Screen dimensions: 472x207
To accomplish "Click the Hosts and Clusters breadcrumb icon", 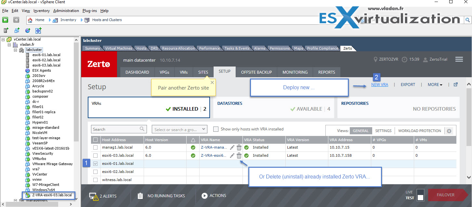I will [x=87, y=20].
